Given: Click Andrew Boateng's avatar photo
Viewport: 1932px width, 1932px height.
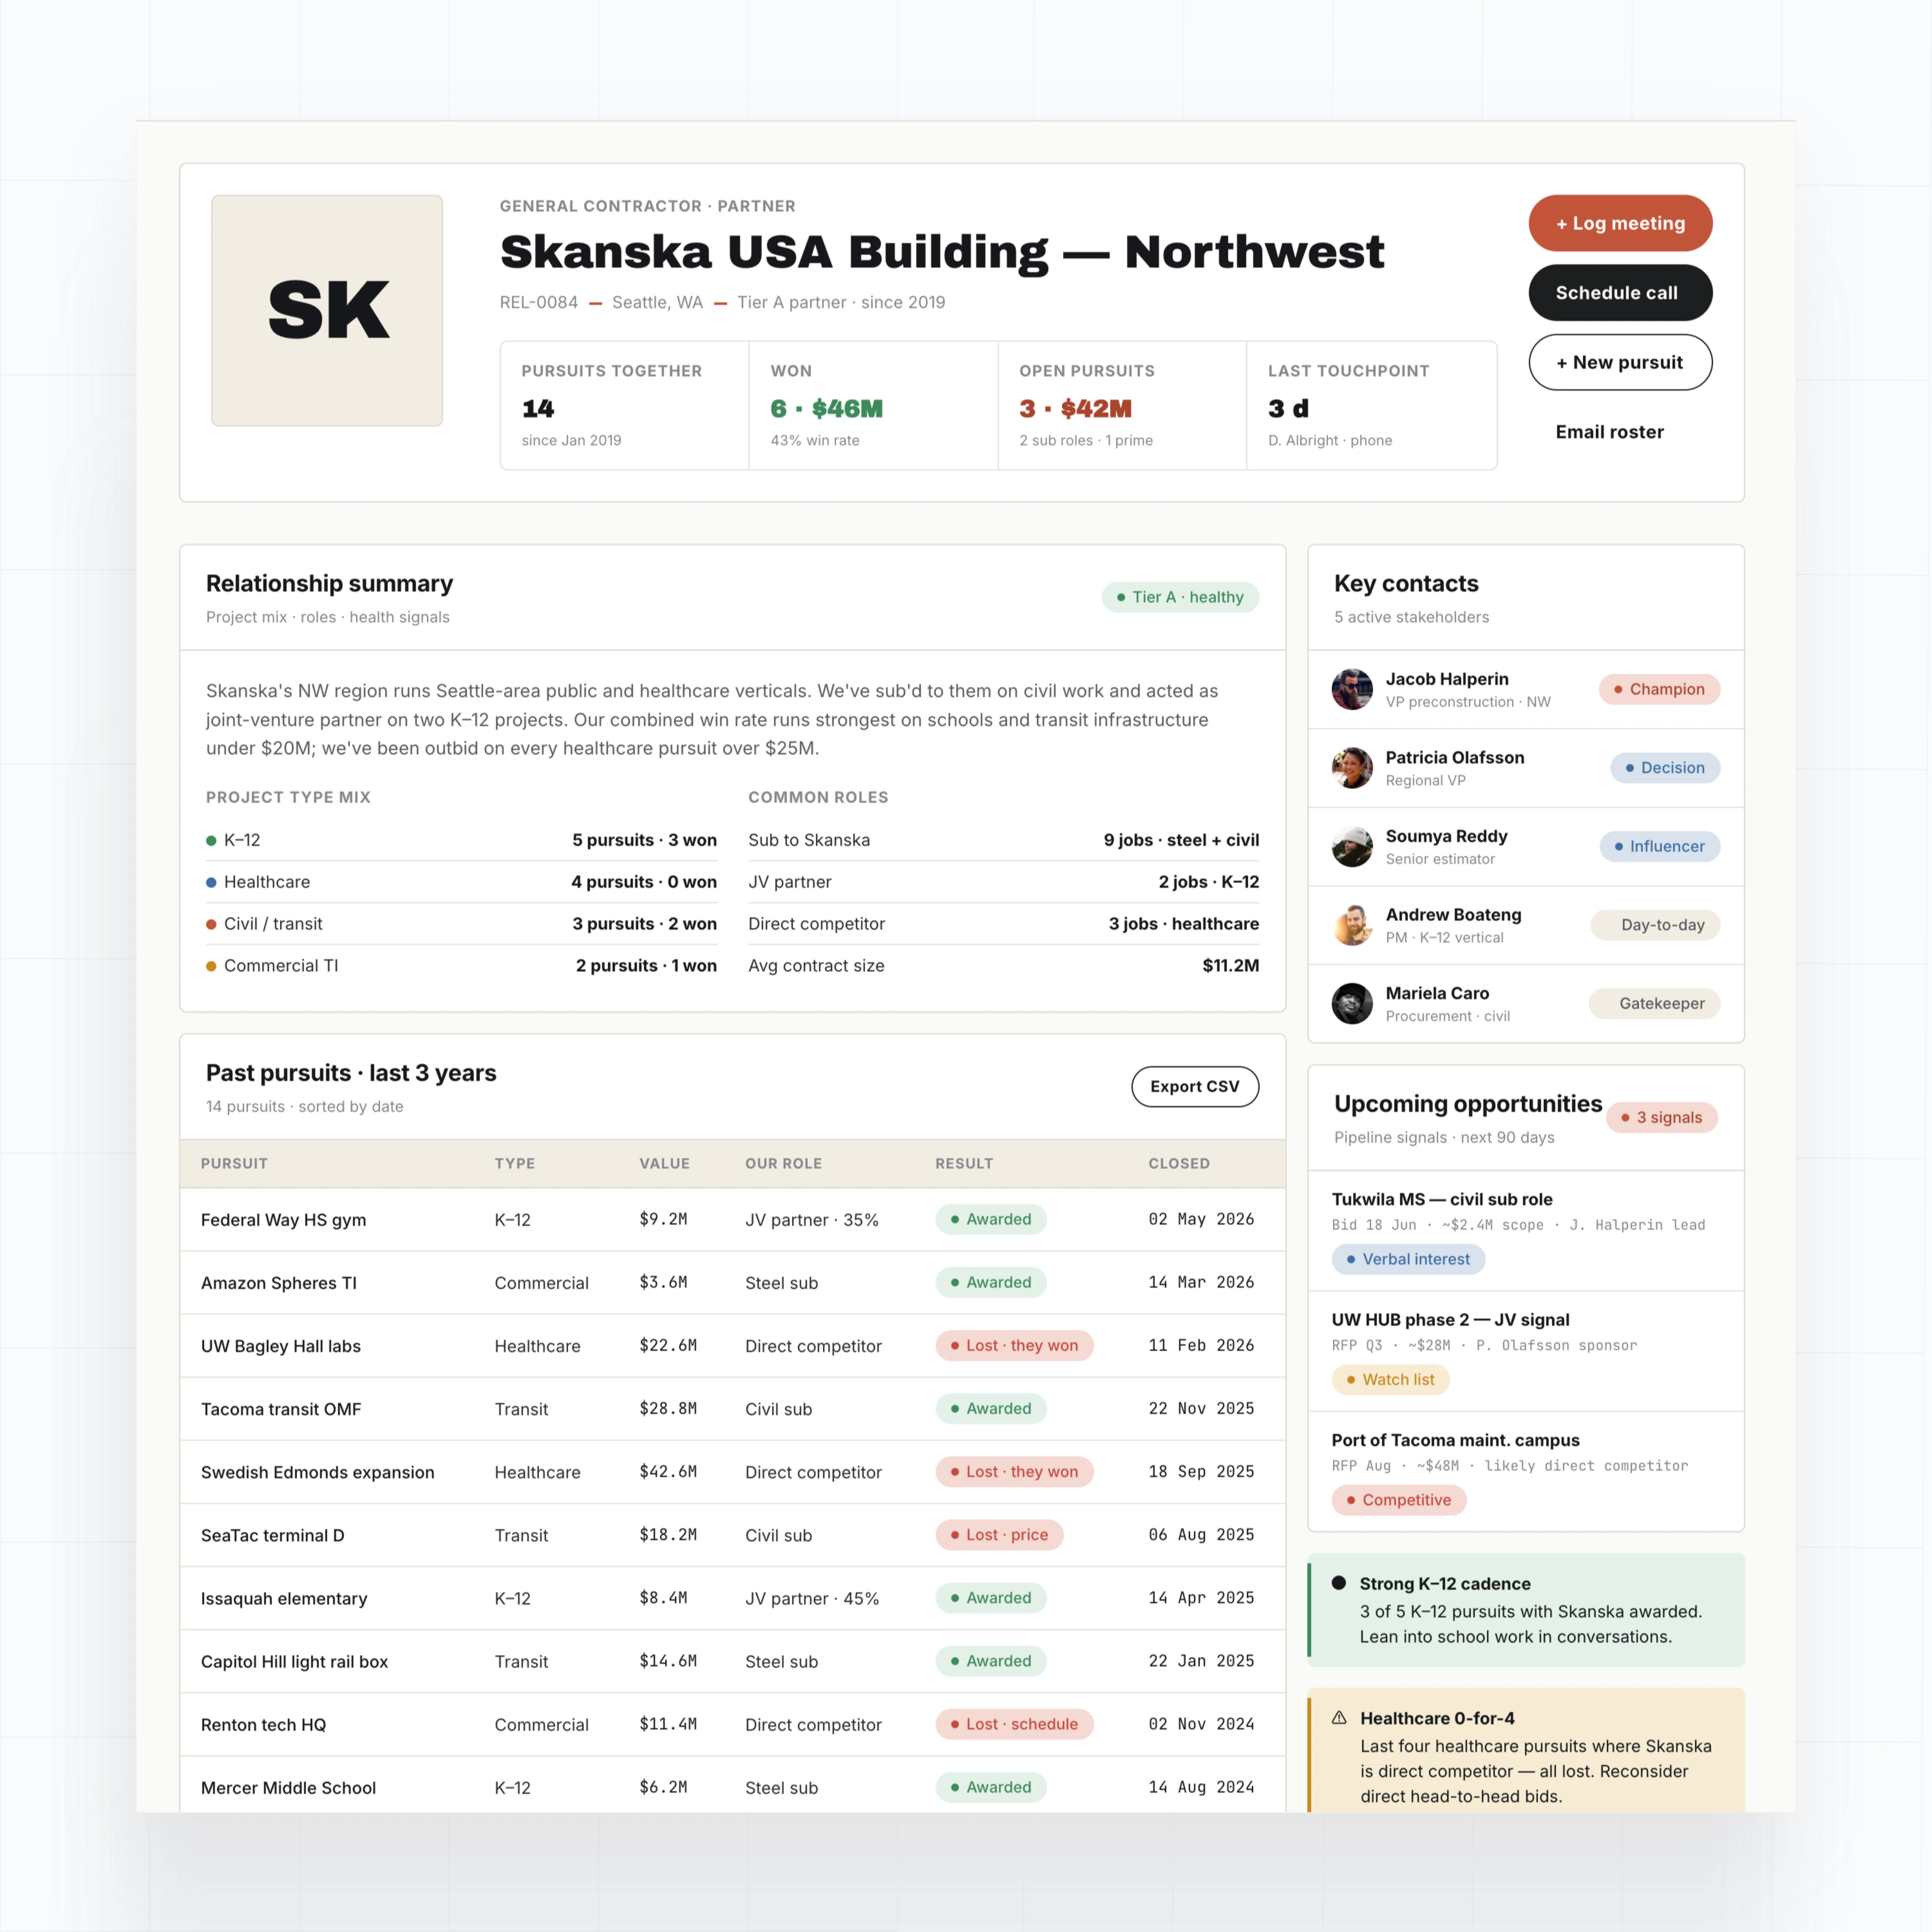Looking at the screenshot, I should point(1352,925).
